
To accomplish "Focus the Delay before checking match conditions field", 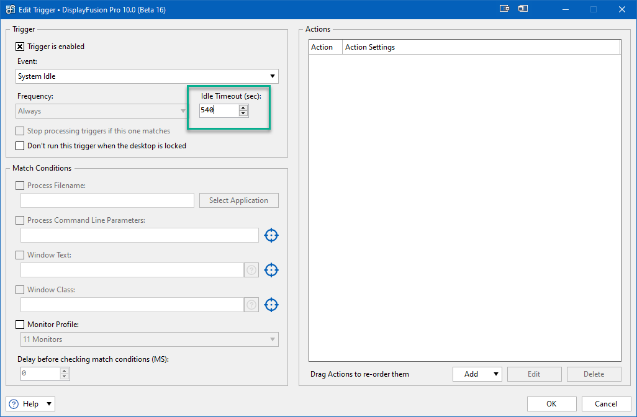I will [40, 374].
